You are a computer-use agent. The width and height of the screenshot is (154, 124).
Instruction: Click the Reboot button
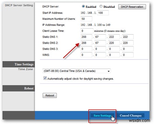pyautogui.click(x=50, y=95)
